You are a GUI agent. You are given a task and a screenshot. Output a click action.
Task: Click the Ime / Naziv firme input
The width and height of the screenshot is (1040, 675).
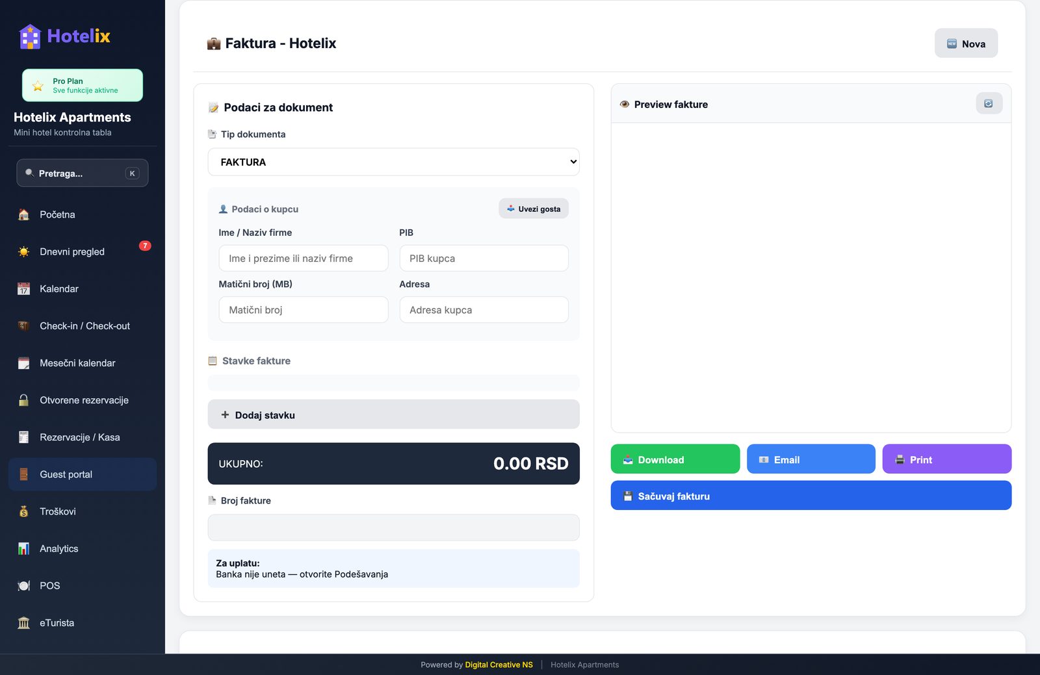[x=304, y=258]
